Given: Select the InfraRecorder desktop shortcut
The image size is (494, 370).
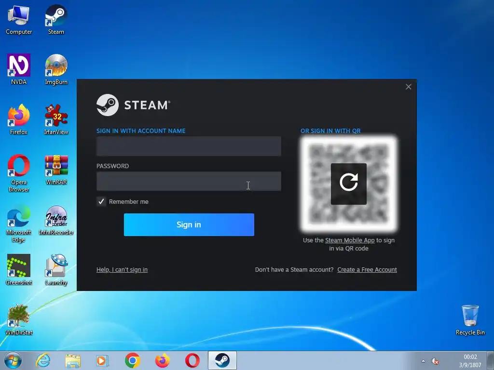Looking at the screenshot, I should coord(56,220).
